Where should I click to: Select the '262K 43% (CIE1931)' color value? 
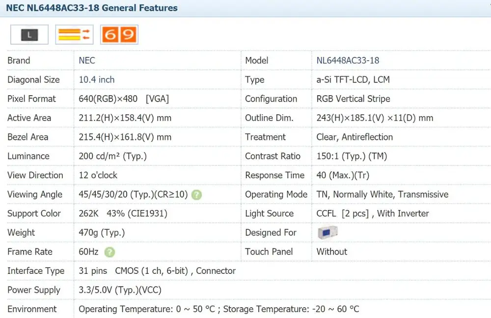(123, 213)
